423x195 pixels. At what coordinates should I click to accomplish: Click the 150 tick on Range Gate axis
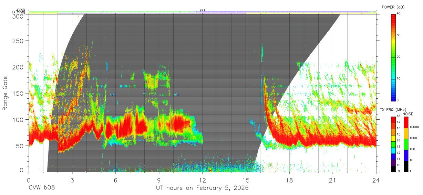[18, 93]
